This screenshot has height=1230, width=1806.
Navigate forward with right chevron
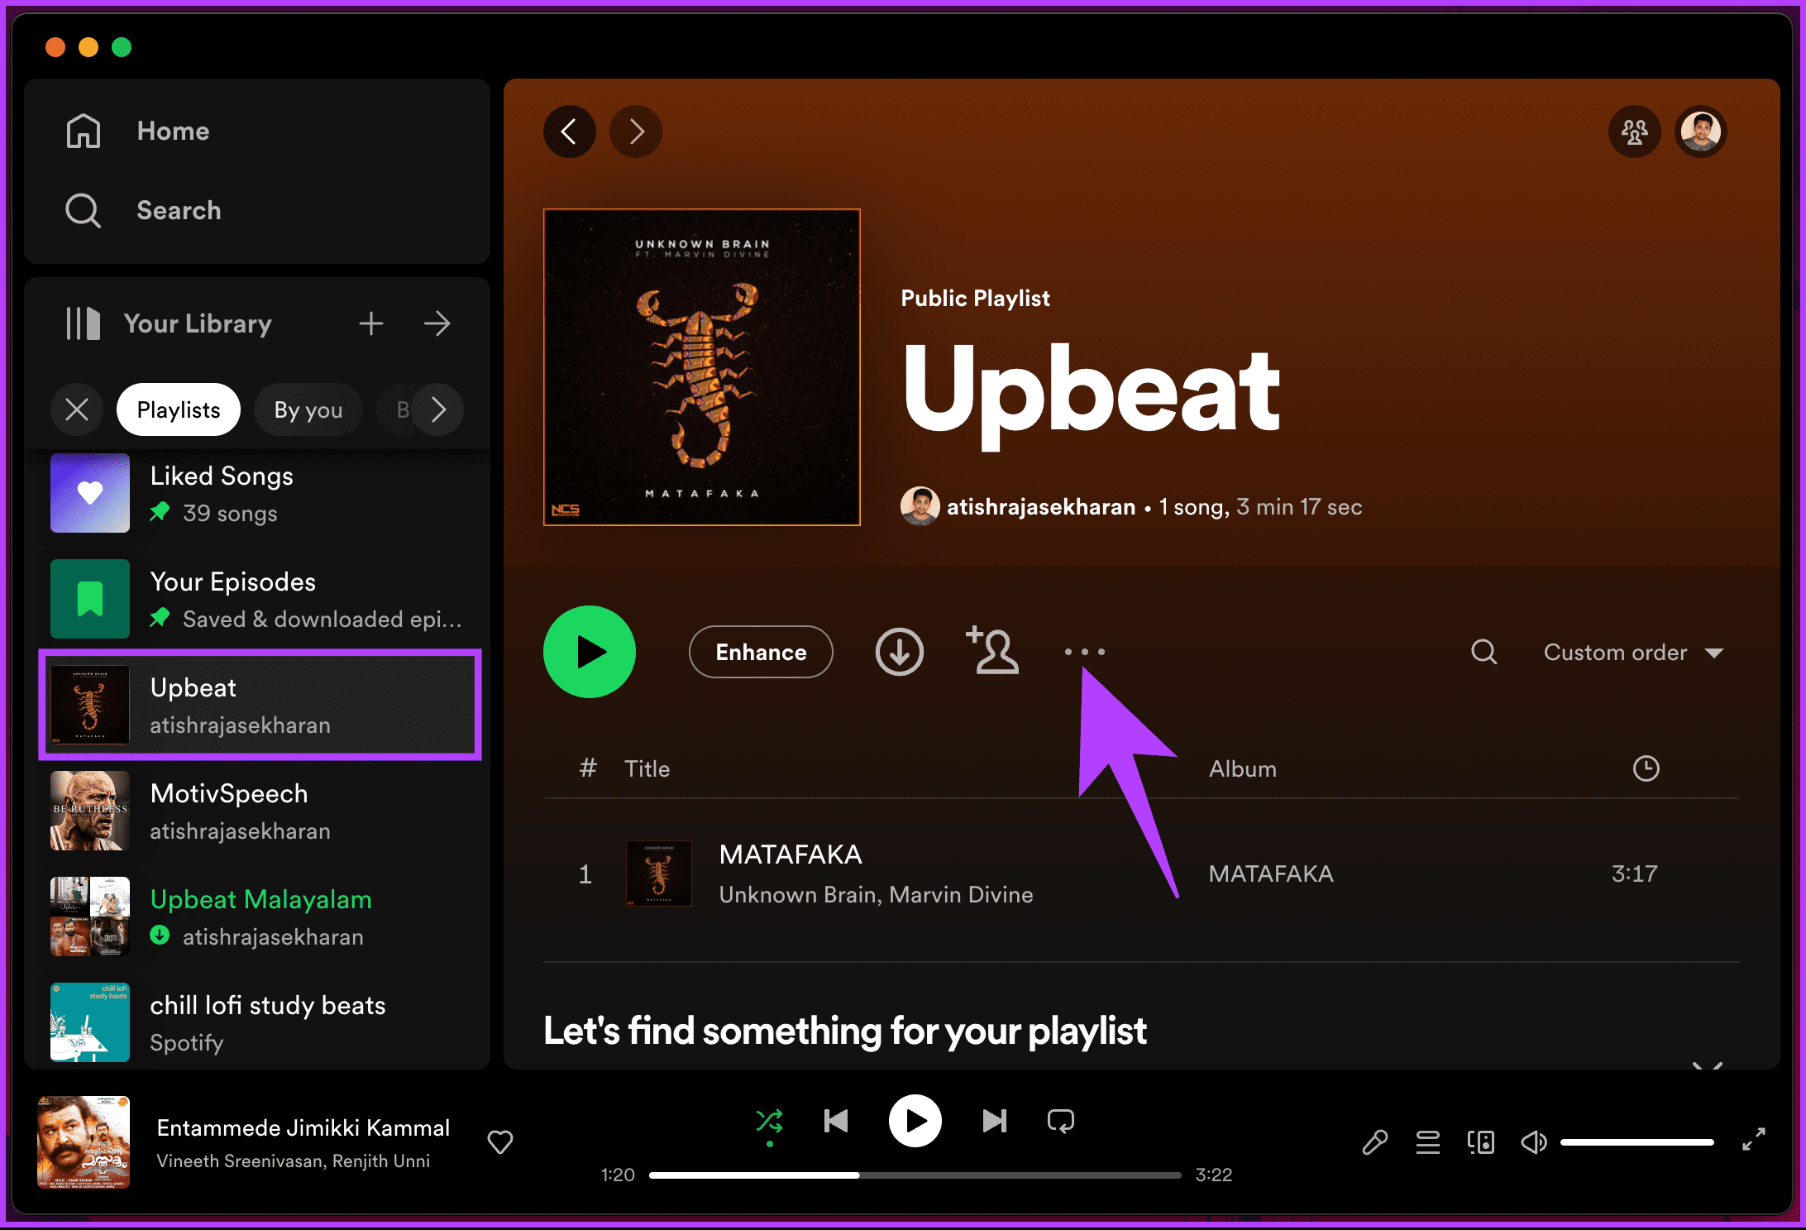click(x=636, y=132)
